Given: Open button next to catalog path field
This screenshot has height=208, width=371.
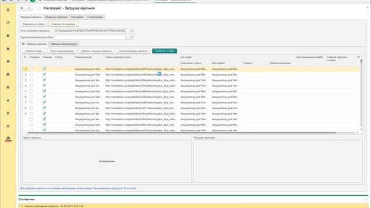Looking at the screenshot, I should pyautogui.click(x=132, y=31).
